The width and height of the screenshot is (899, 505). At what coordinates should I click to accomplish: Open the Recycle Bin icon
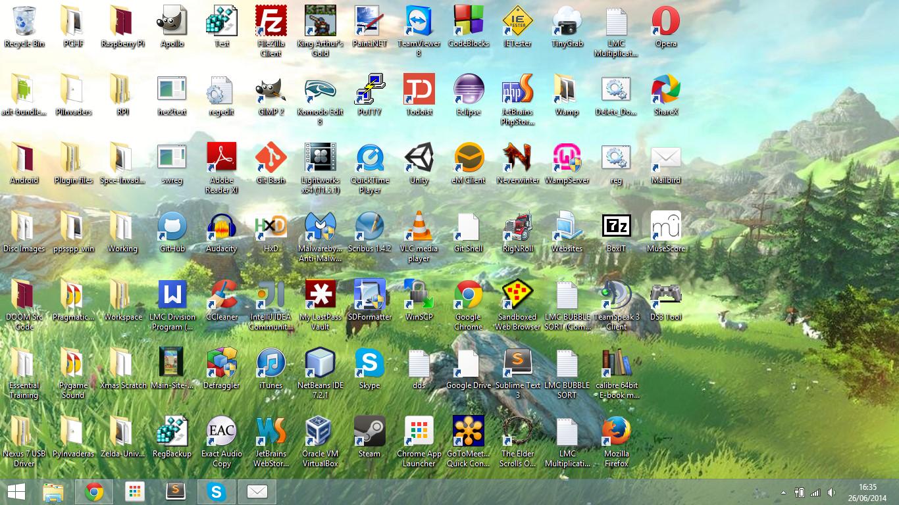[x=24, y=26]
